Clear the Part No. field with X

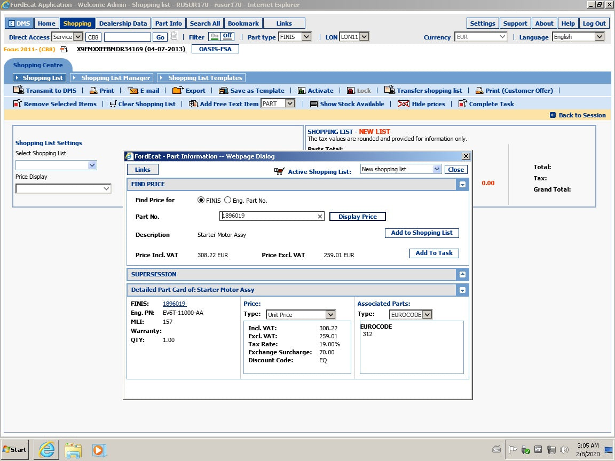[320, 217]
